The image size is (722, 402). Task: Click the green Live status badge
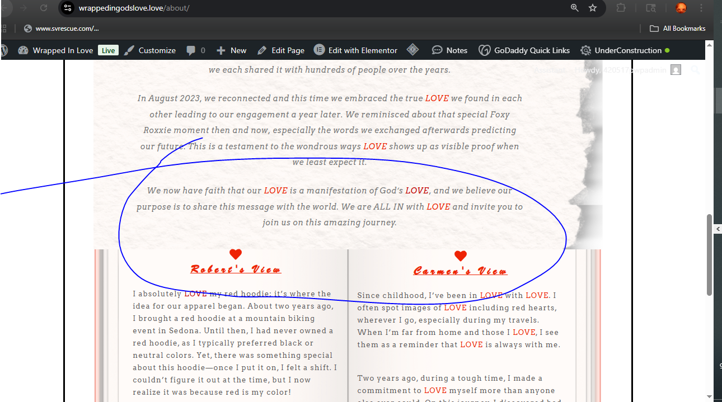point(108,50)
